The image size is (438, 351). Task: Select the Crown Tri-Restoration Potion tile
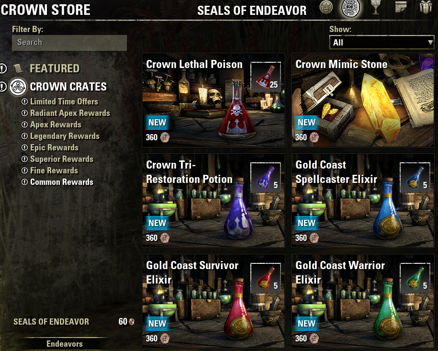click(x=213, y=200)
